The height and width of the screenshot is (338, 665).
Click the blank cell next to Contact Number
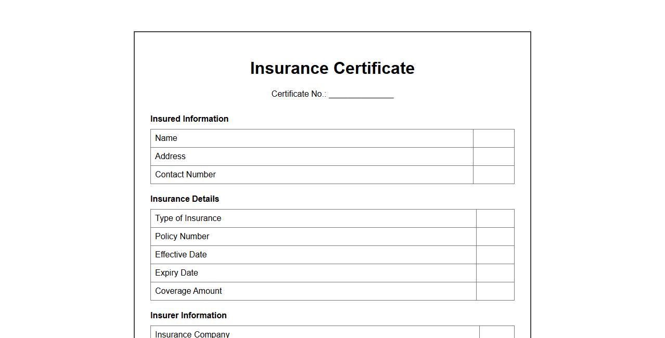[x=493, y=175]
